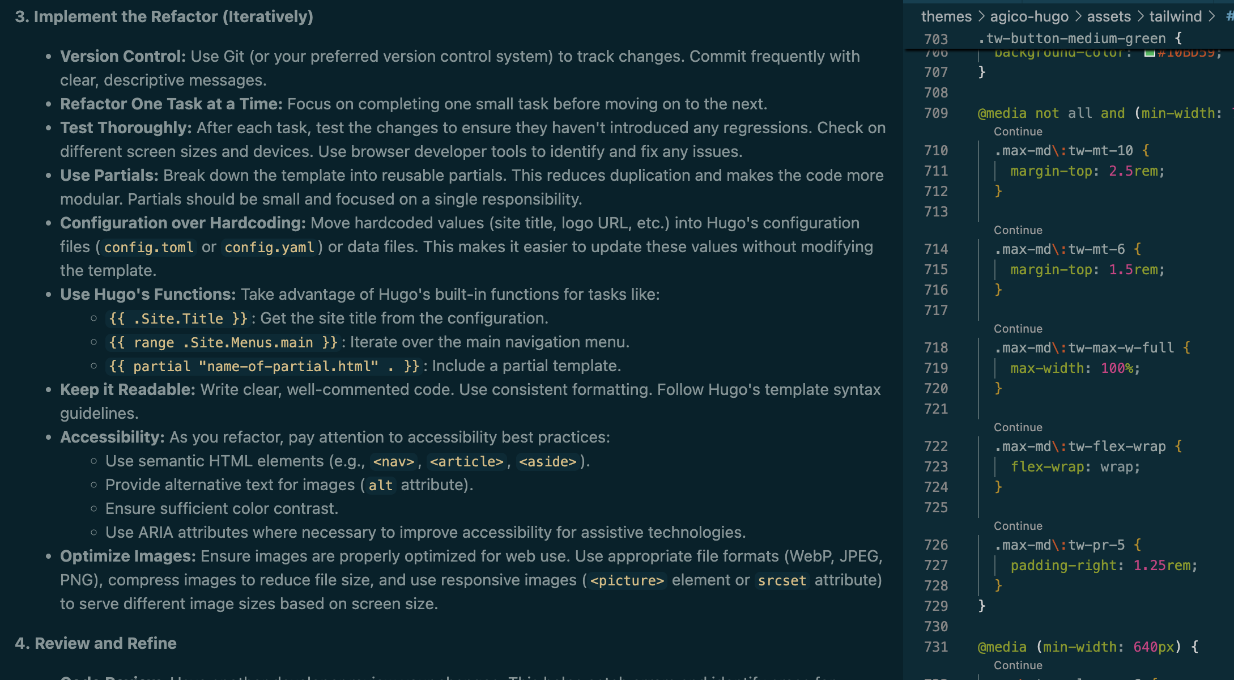The image size is (1234, 680).
Task: Select line number 731 in gutter
Action: pyautogui.click(x=935, y=647)
